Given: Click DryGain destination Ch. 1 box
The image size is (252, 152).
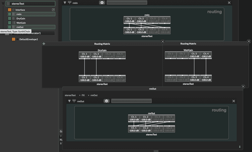Looking at the screenshot, I should pyautogui.click(x=85, y=78).
